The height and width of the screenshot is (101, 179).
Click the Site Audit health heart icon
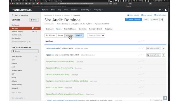33,28
